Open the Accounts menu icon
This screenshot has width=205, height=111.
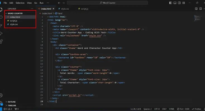click(1, 95)
